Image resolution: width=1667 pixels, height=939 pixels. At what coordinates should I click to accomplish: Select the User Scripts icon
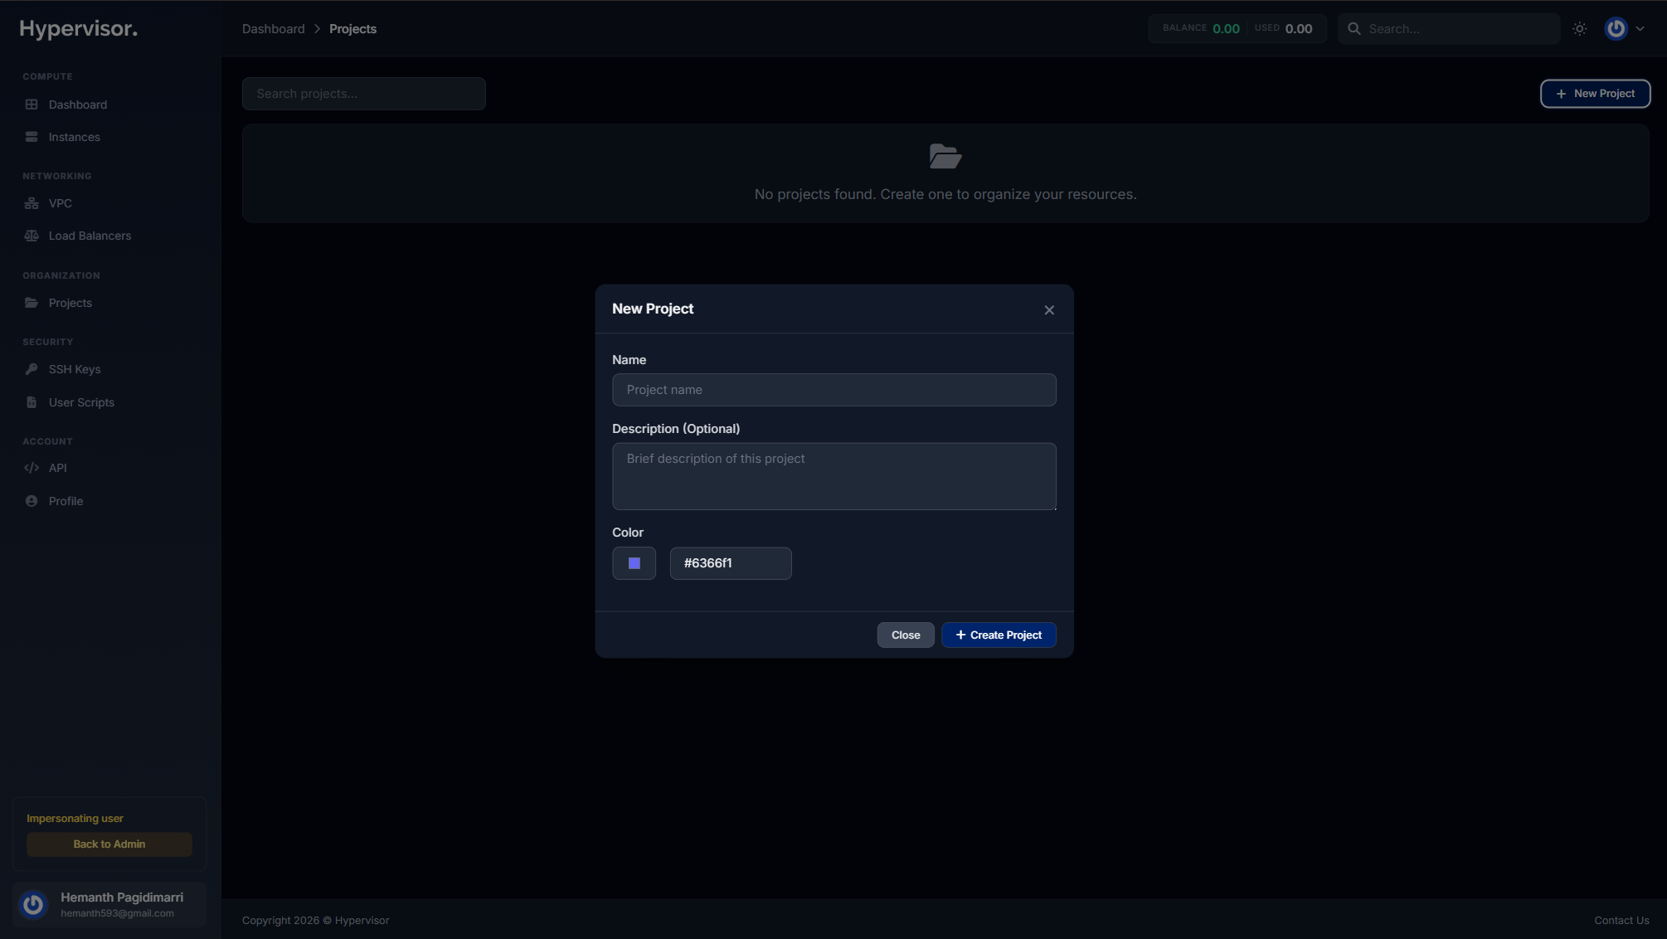(31, 402)
